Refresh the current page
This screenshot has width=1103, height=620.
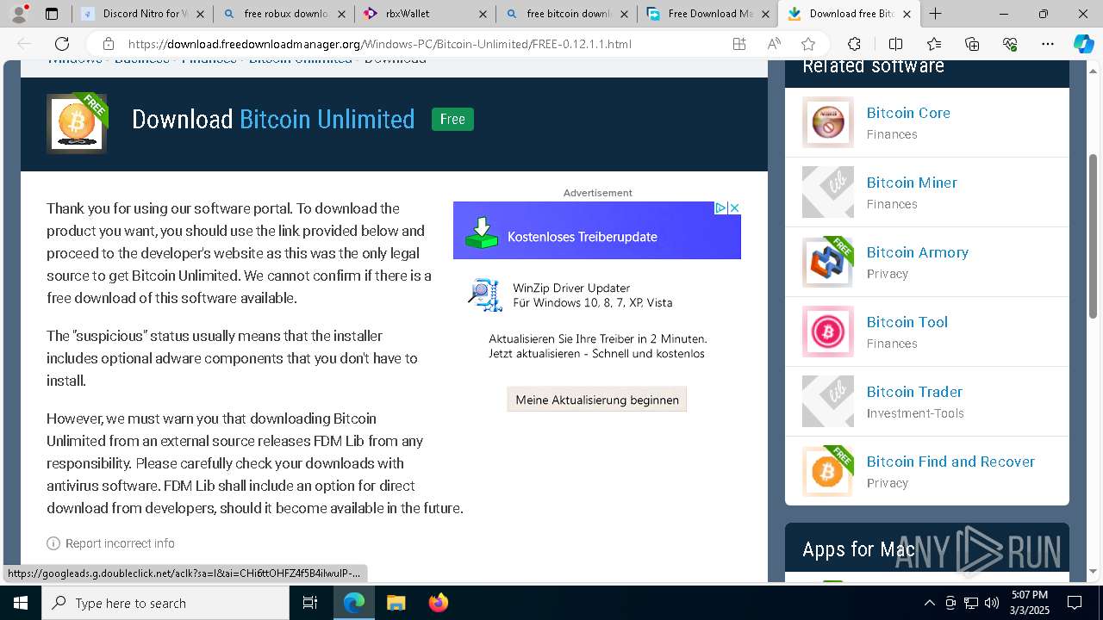[x=62, y=44]
